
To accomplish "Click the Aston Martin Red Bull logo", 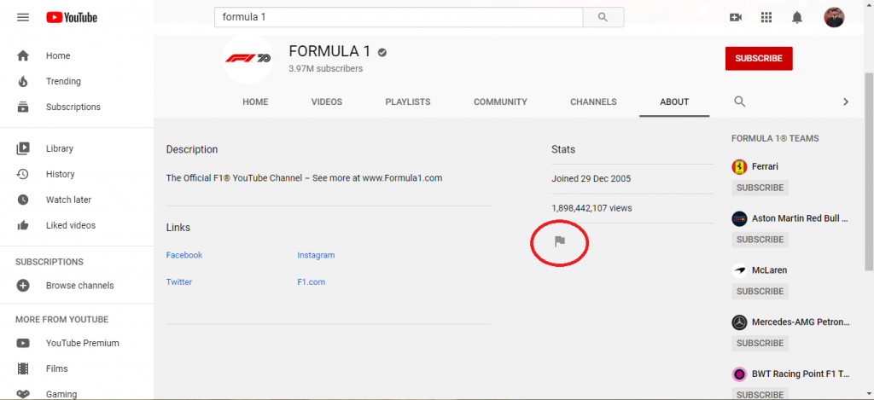I will (x=739, y=218).
